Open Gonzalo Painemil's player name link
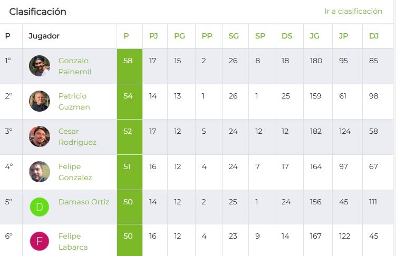The height and width of the screenshot is (256, 396). [x=74, y=66]
